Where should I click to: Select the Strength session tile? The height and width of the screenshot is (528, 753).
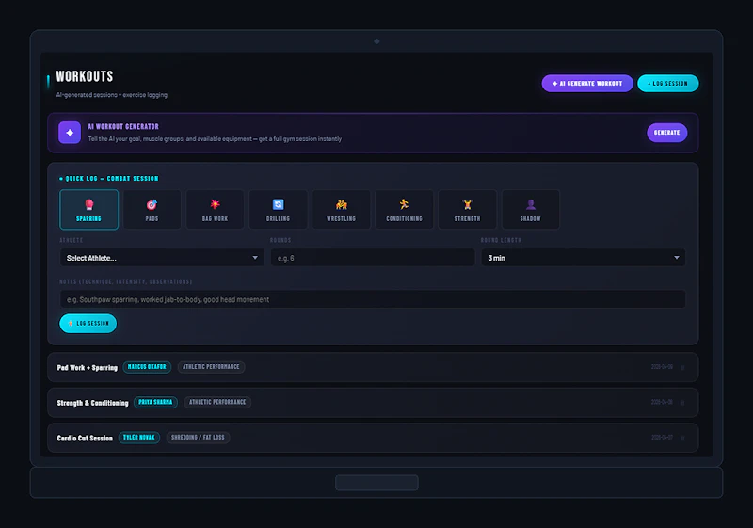click(467, 210)
